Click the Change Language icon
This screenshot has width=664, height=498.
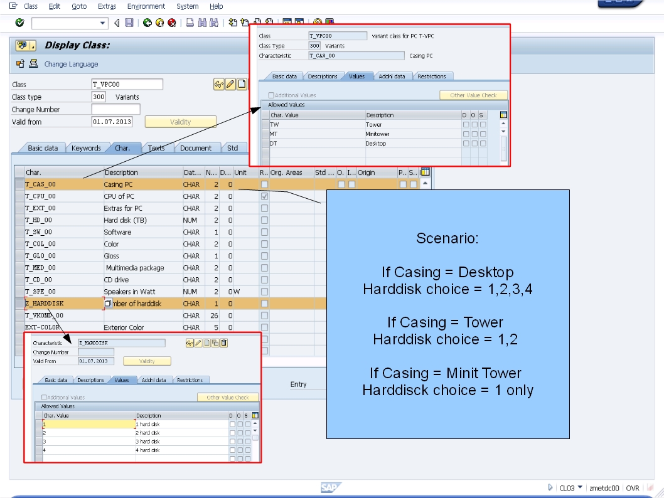pyautogui.click(x=33, y=64)
